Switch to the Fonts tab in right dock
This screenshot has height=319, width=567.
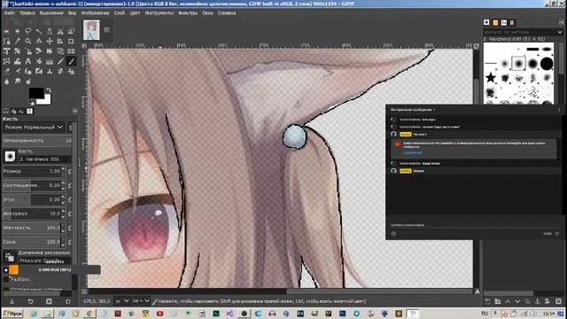(x=504, y=22)
